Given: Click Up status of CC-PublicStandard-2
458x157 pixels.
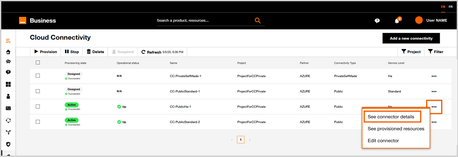Looking at the screenshot, I should pyautogui.click(x=121, y=122).
